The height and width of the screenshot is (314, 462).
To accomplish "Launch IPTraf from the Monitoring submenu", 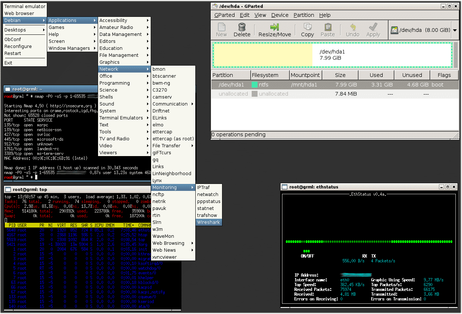I will pyautogui.click(x=209, y=188).
